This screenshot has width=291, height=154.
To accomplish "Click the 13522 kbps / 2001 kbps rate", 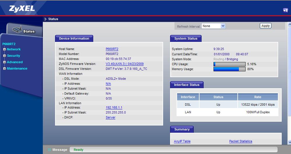I will click(x=258, y=105).
